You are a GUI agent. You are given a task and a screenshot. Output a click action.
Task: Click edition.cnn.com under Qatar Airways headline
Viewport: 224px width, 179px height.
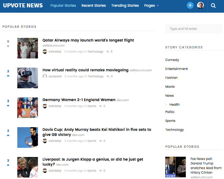click(x=54, y=46)
